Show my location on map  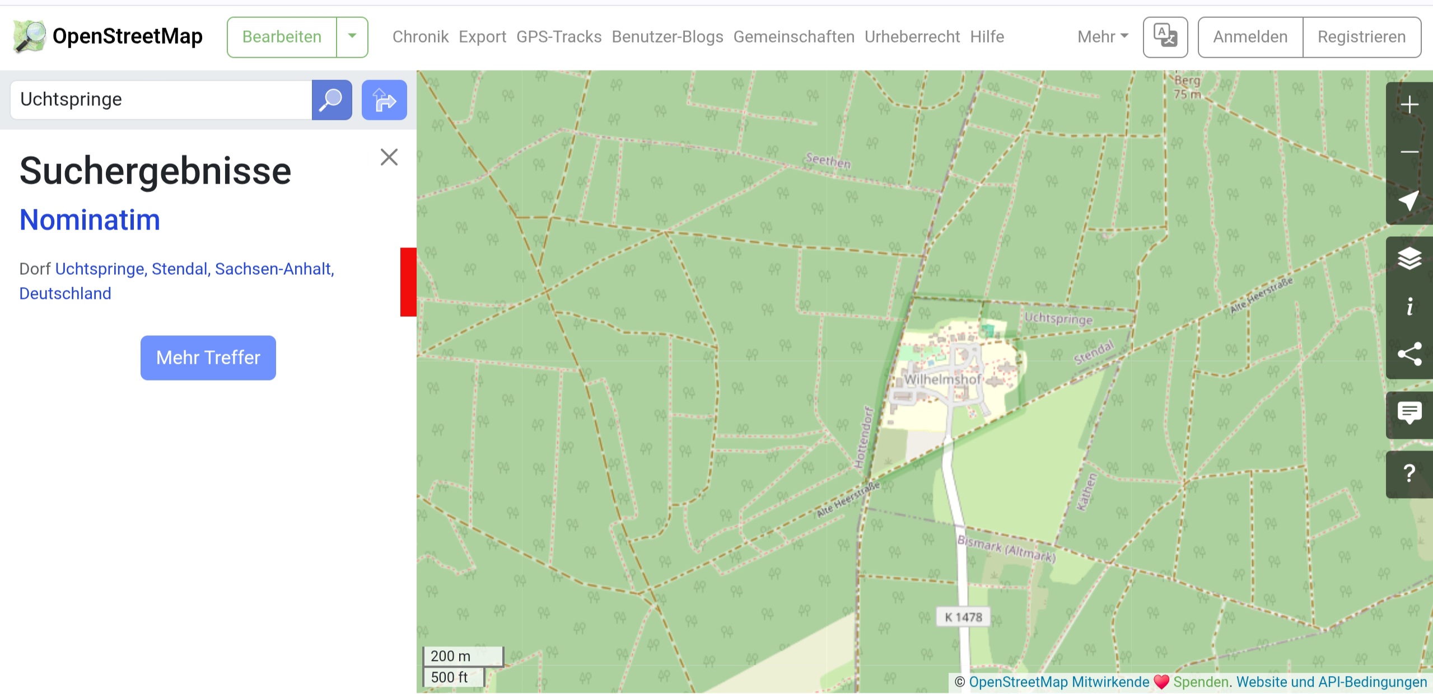(1409, 200)
